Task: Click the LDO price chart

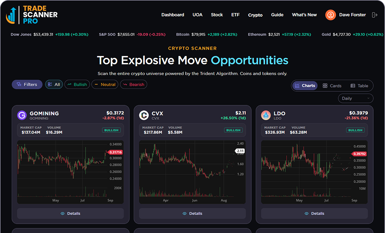Action: 314,172
